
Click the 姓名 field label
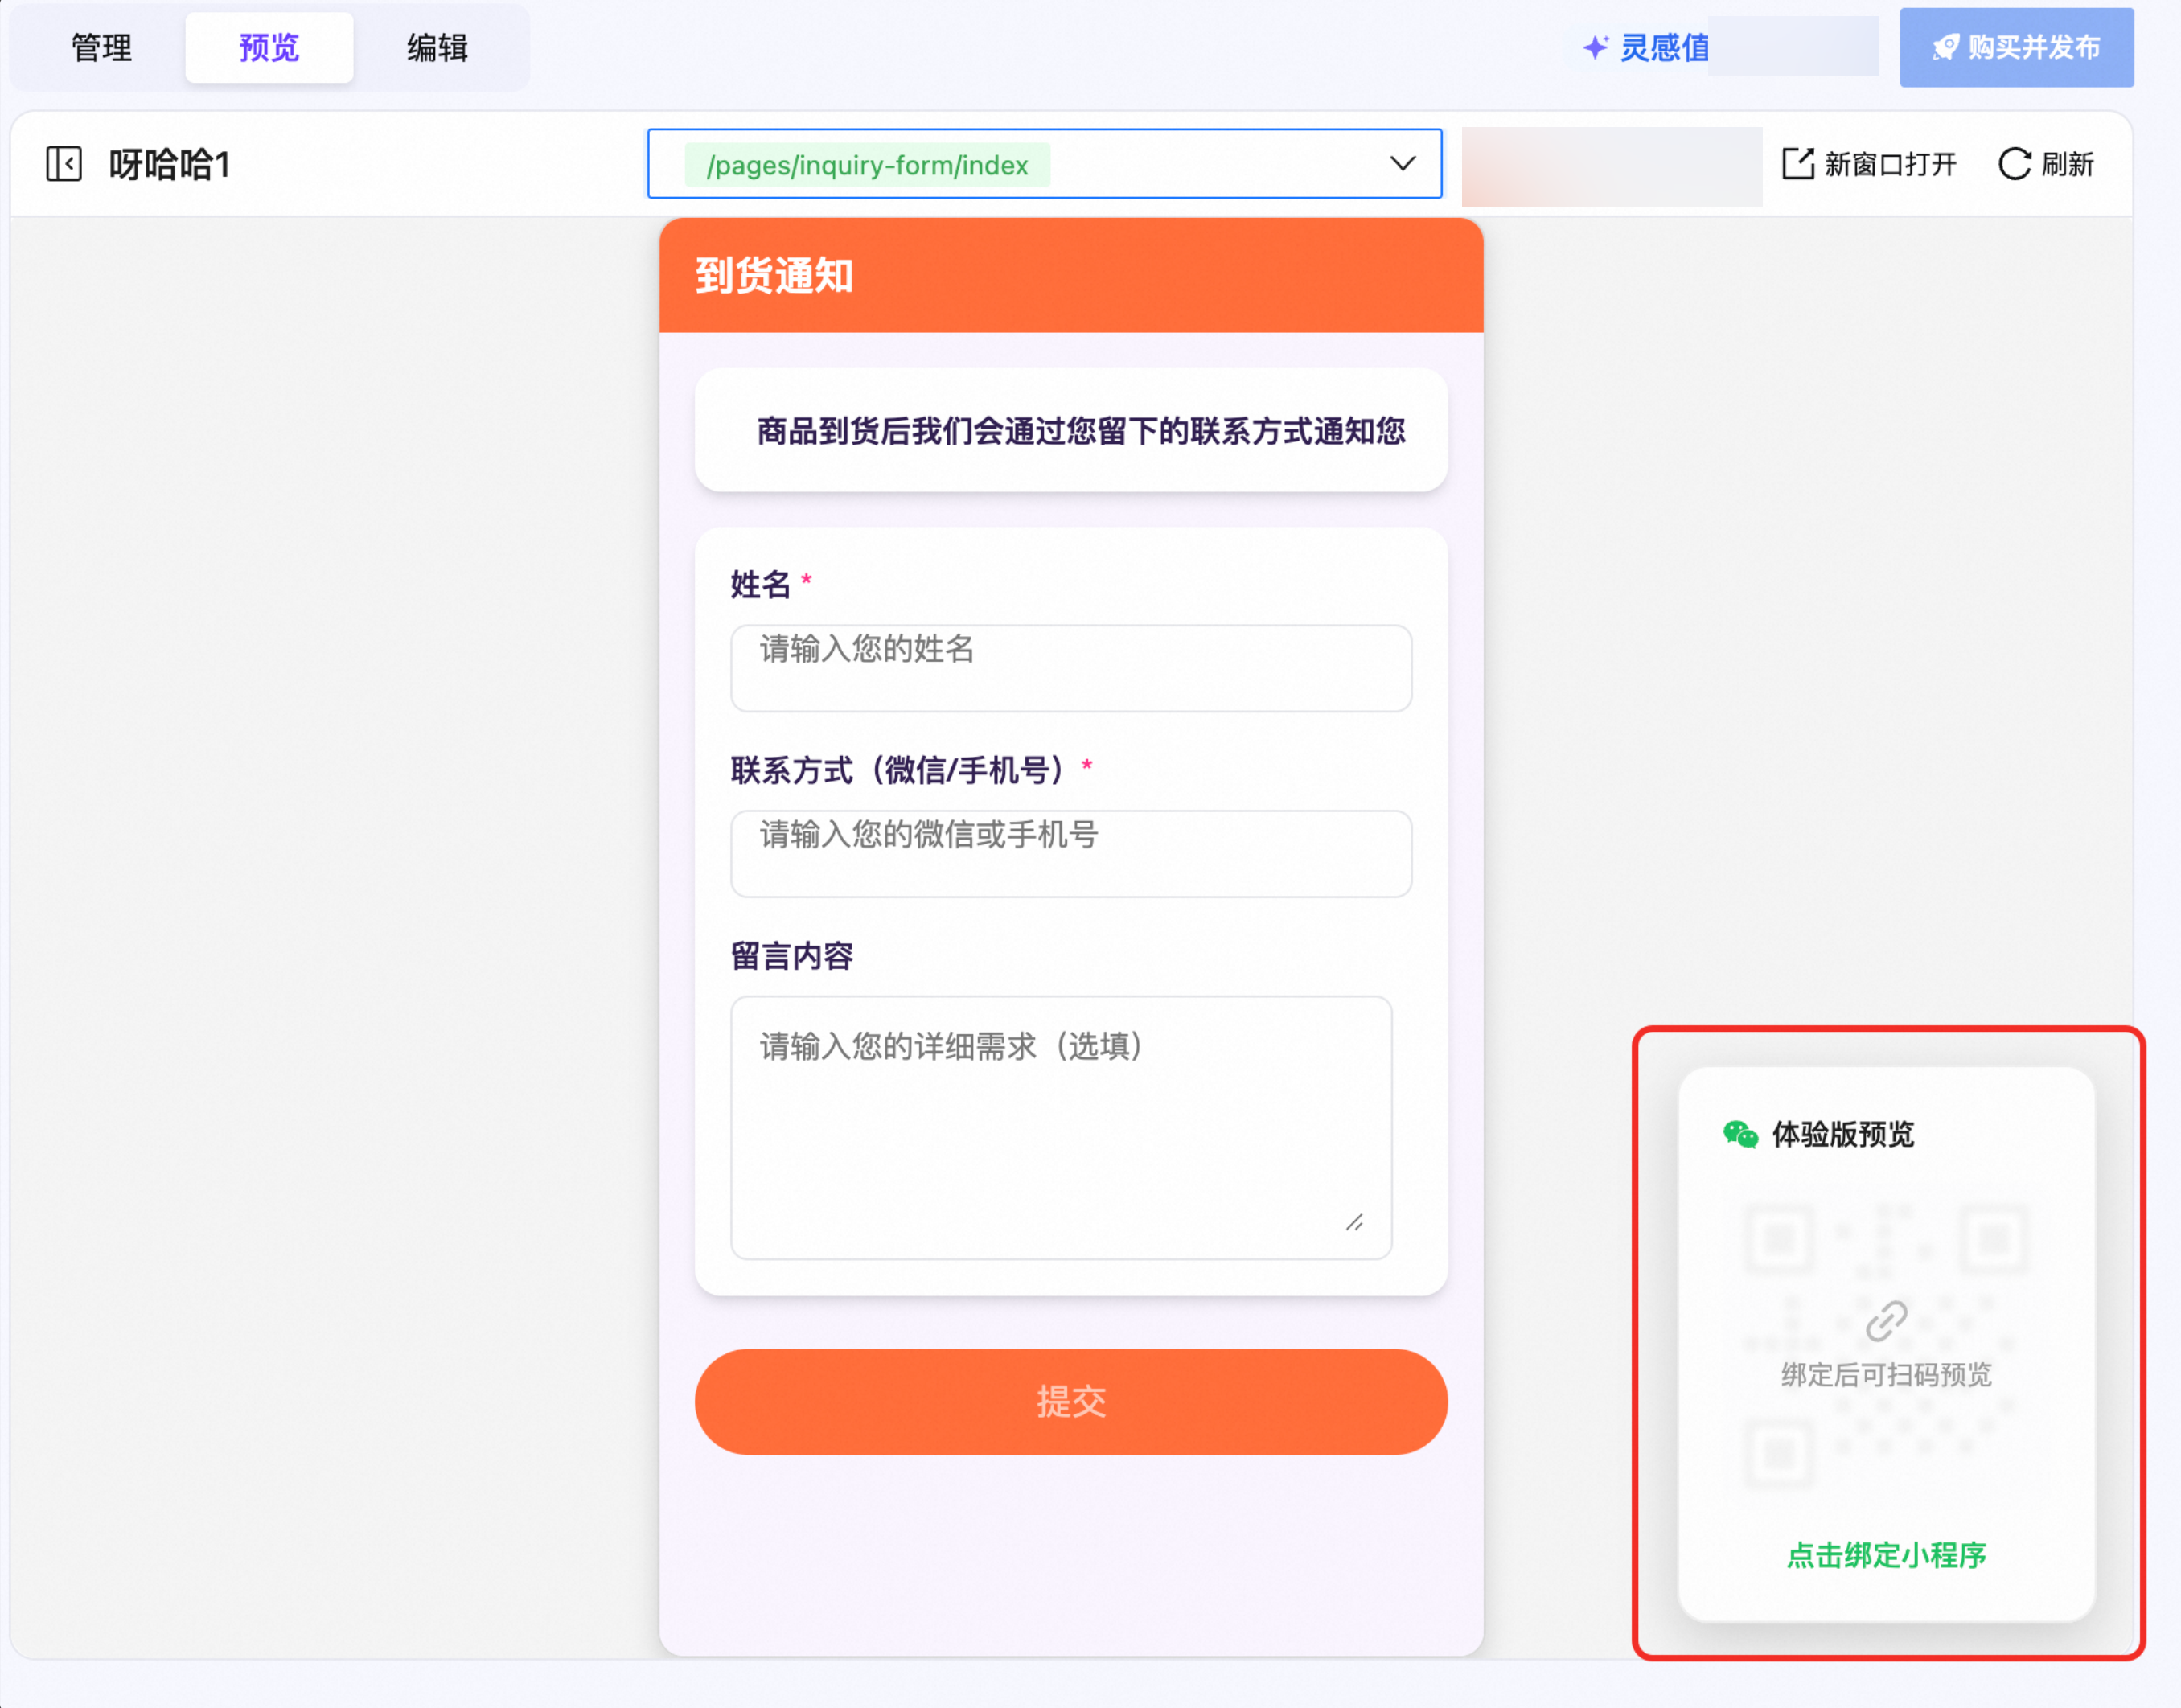(x=760, y=584)
